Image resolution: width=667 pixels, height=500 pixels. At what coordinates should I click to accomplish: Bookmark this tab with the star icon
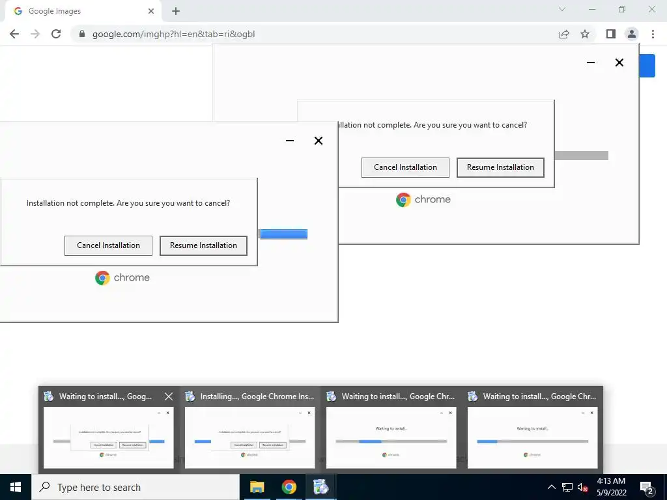(585, 34)
